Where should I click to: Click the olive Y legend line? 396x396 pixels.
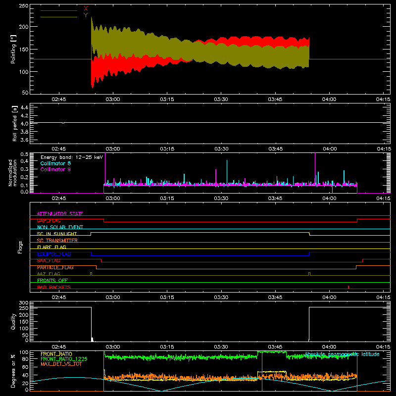(x=59, y=17)
